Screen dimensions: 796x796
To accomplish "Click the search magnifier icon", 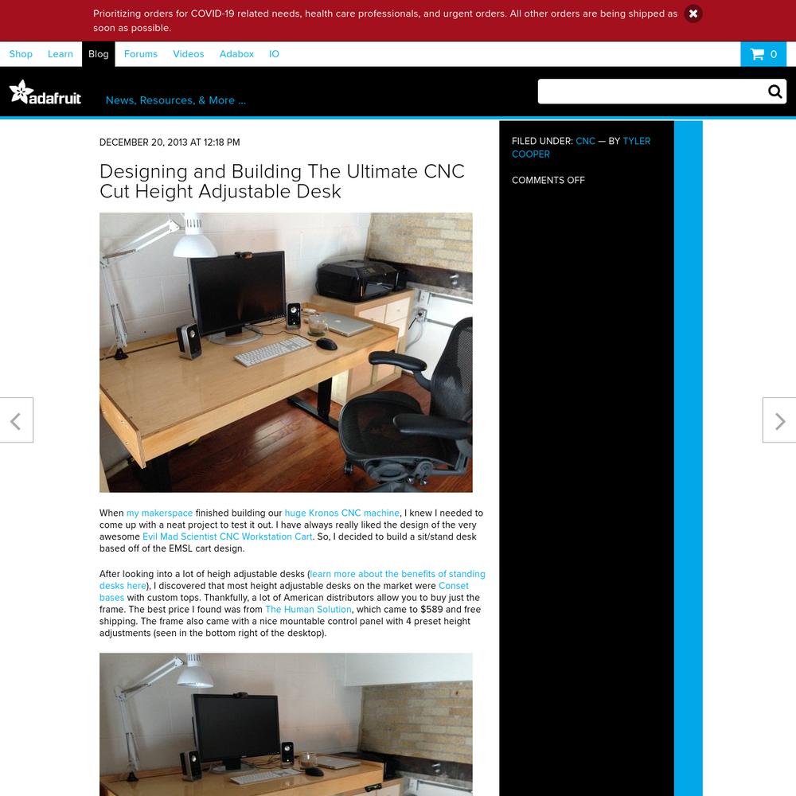I will pos(775,92).
